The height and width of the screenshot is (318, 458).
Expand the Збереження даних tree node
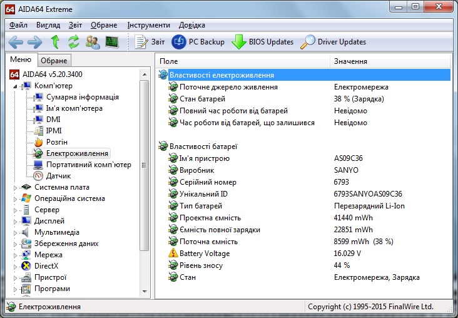coord(15,244)
